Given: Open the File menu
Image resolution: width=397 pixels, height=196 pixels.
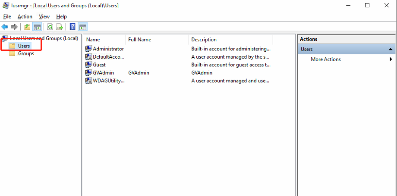Looking at the screenshot, I should coord(7,17).
